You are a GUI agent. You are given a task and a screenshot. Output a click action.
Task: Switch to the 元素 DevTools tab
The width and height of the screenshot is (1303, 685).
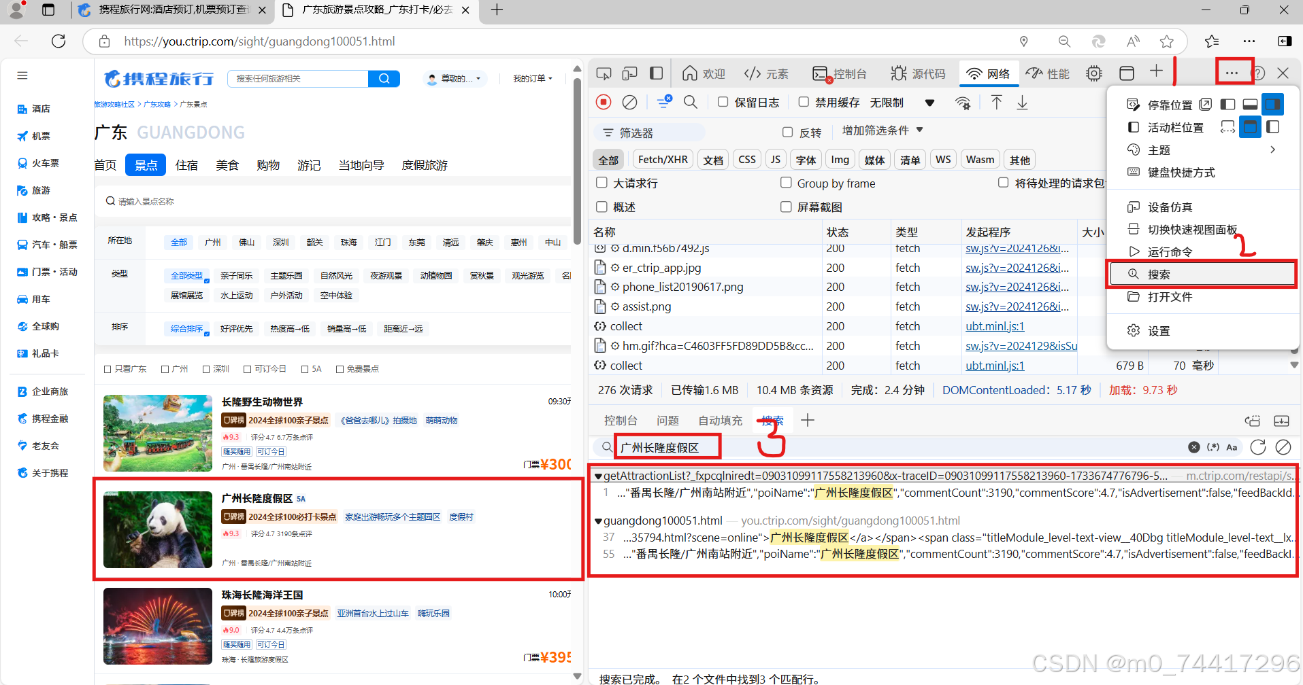pos(766,73)
